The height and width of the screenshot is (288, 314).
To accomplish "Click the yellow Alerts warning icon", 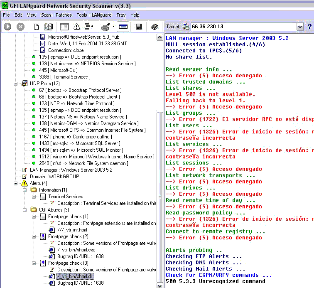I will tap(24, 183).
